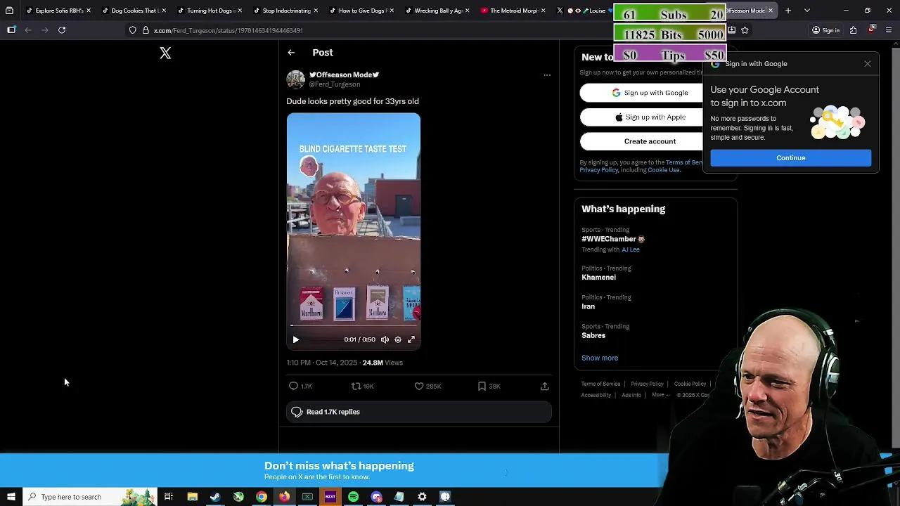The image size is (900, 506).
Task: Click the X logo in the left sidebar
Action: (165, 53)
